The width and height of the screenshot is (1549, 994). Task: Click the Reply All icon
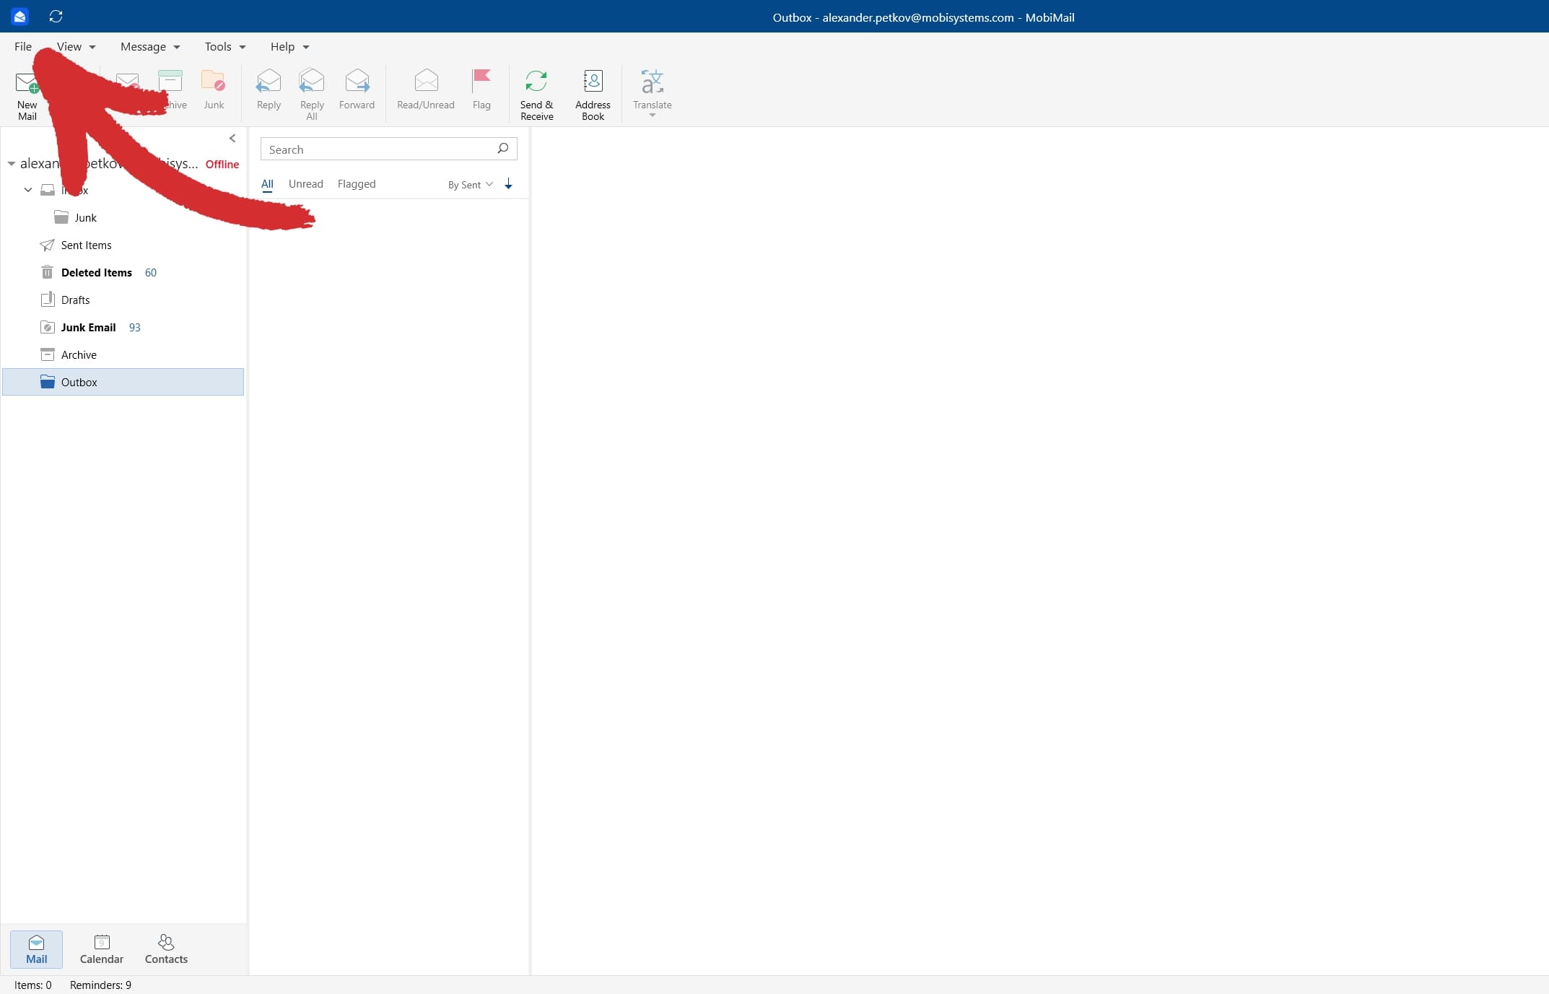click(x=311, y=90)
